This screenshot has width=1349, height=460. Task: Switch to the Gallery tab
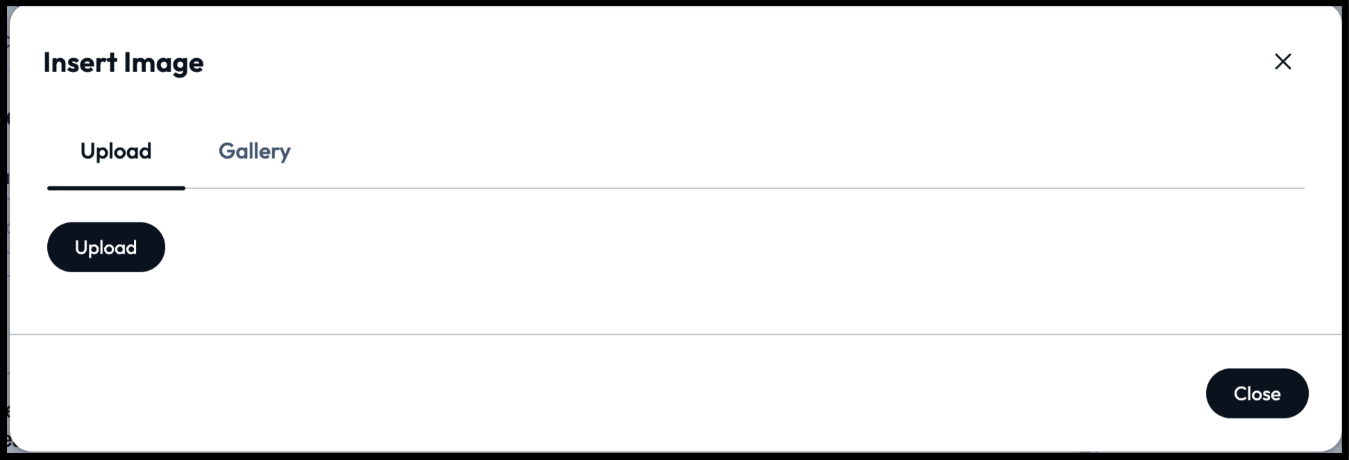click(254, 151)
